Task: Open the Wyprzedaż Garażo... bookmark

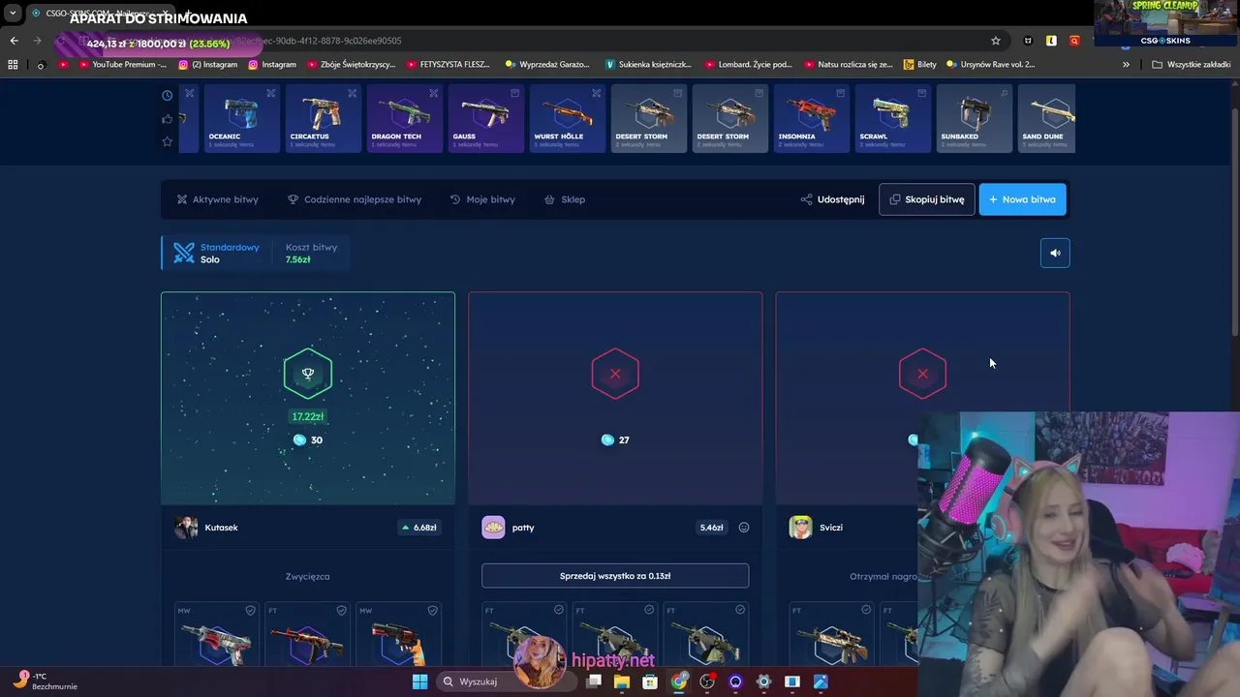Action: [547, 65]
